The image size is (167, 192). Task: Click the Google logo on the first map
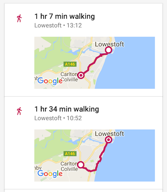pyautogui.click(x=50, y=81)
